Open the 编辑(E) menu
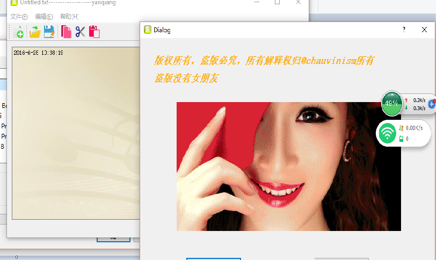 click(44, 17)
